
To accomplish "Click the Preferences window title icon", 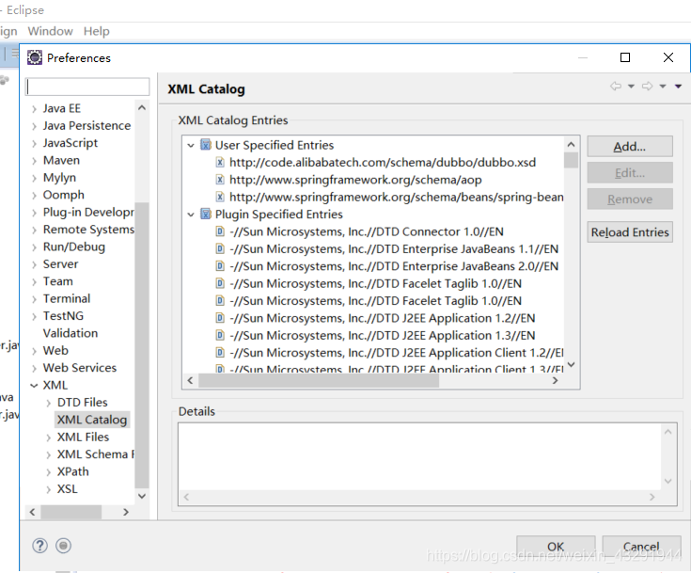I will tap(35, 57).
